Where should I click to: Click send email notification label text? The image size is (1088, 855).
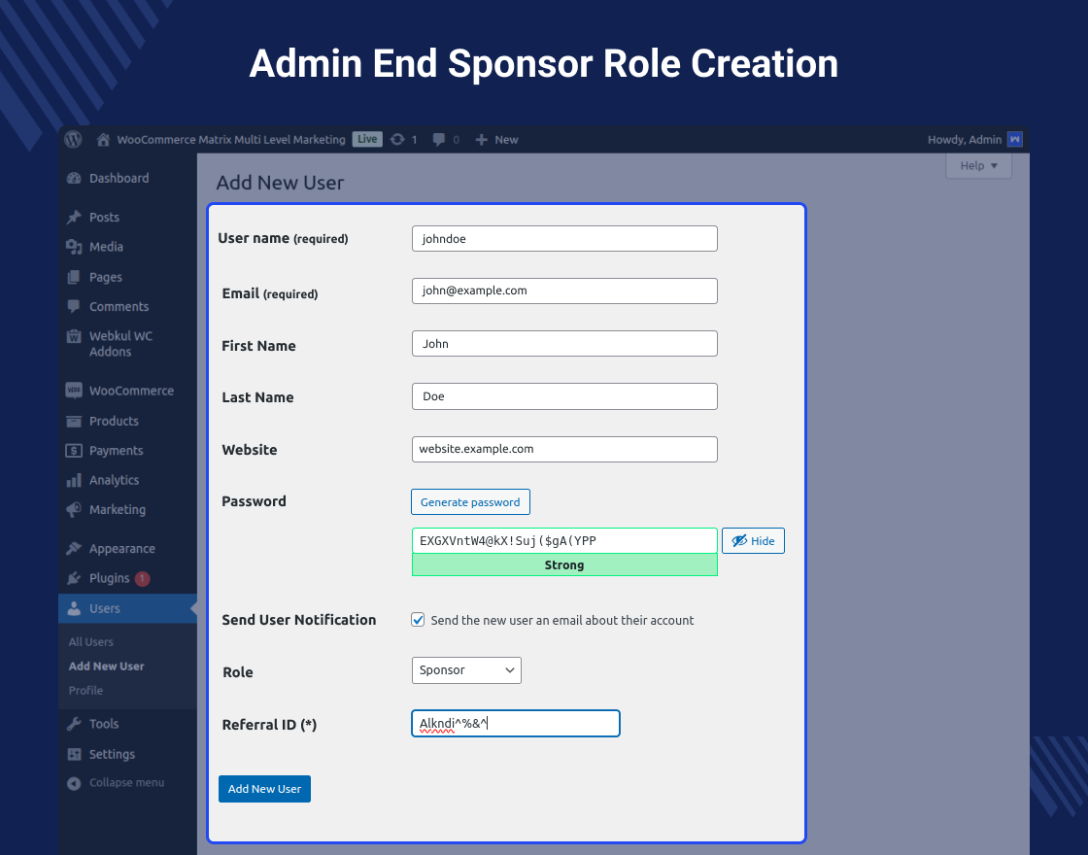[x=562, y=621]
